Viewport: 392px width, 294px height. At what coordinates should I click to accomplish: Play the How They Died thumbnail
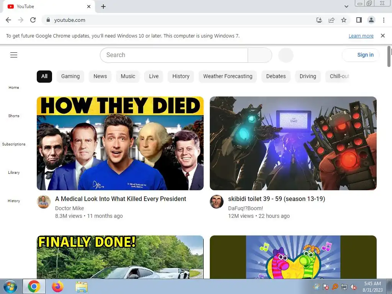[120, 143]
